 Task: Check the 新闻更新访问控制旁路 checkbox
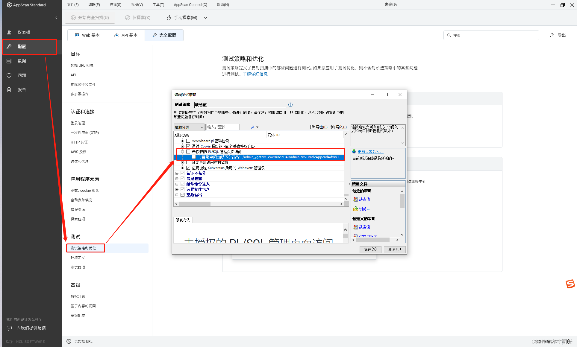(x=188, y=162)
